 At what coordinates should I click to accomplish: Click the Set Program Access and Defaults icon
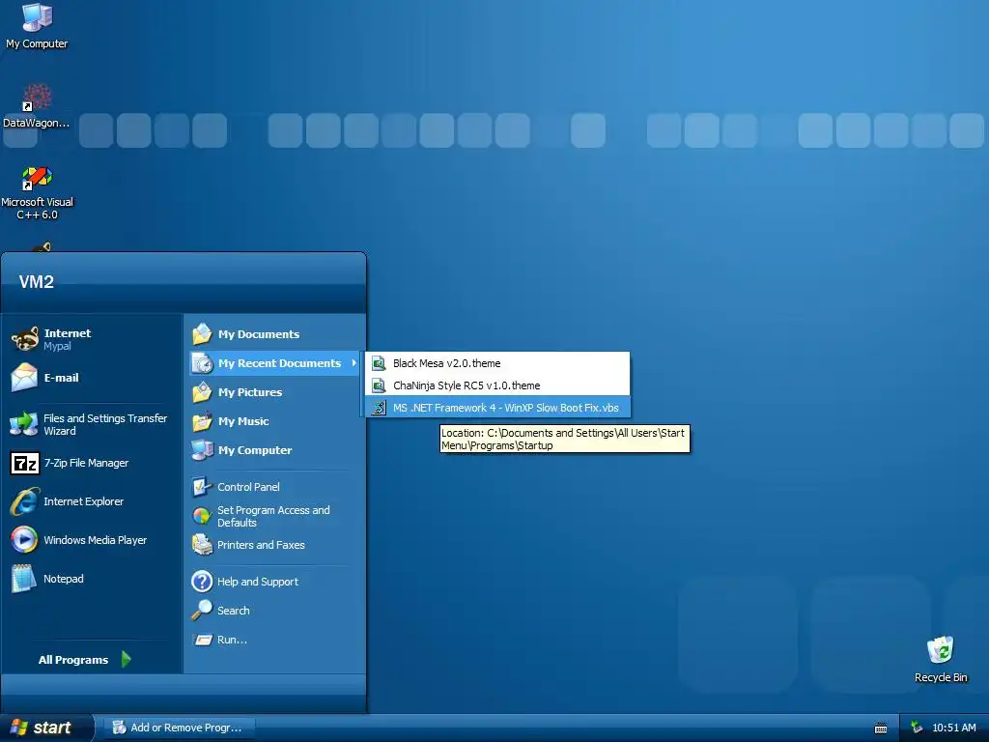pyautogui.click(x=202, y=516)
